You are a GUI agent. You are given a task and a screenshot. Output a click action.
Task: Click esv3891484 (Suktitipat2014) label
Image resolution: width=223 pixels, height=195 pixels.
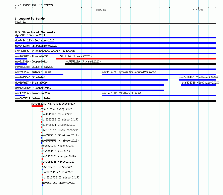[x=35, y=67]
